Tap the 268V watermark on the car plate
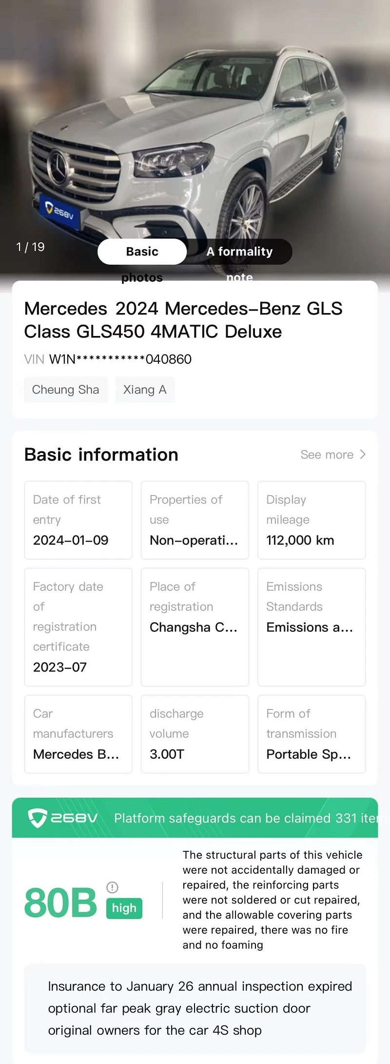The height and width of the screenshot is (1064, 390). tap(59, 211)
